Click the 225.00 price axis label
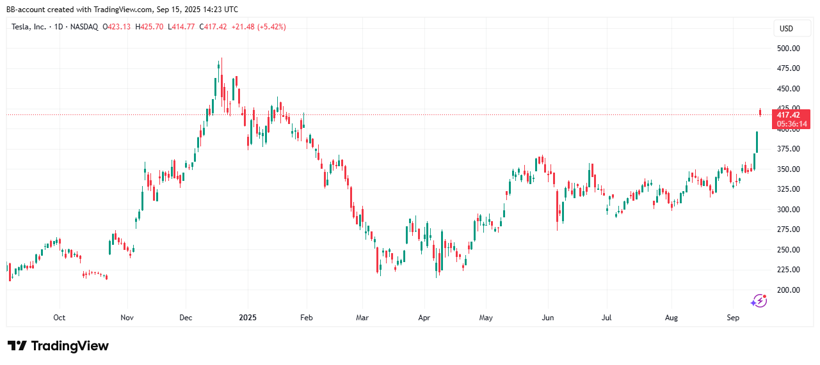This screenshot has width=820, height=365. (789, 270)
